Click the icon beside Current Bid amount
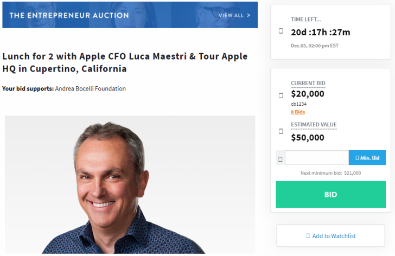Image resolution: width=395 pixels, height=256 pixels. click(281, 95)
